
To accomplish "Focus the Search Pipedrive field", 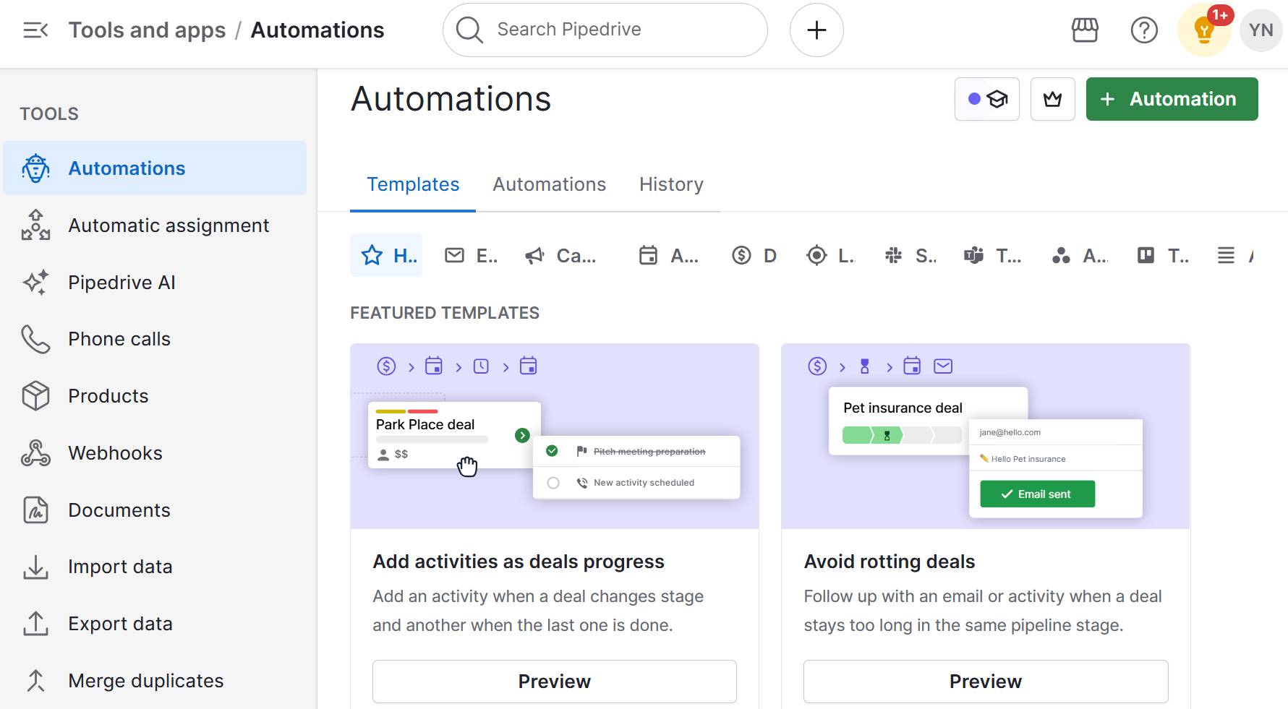I will click(605, 30).
